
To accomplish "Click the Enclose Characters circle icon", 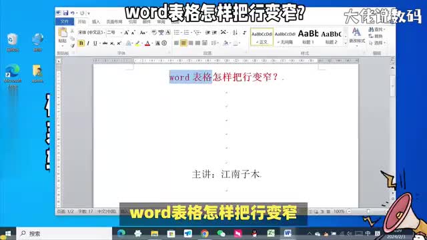I will click(x=164, y=43).
